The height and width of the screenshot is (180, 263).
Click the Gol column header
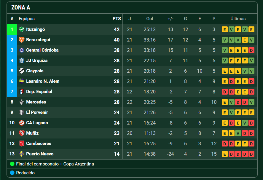pyautogui.click(x=149, y=19)
